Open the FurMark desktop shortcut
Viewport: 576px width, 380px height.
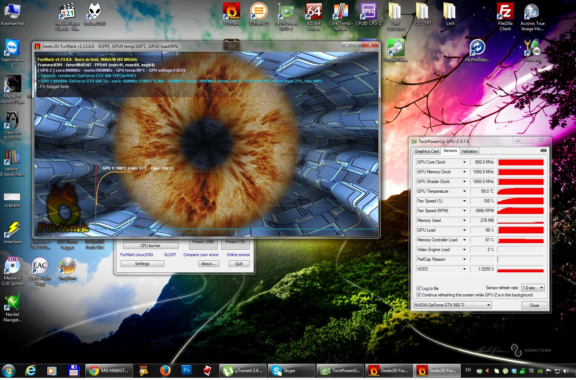pyautogui.click(x=231, y=14)
